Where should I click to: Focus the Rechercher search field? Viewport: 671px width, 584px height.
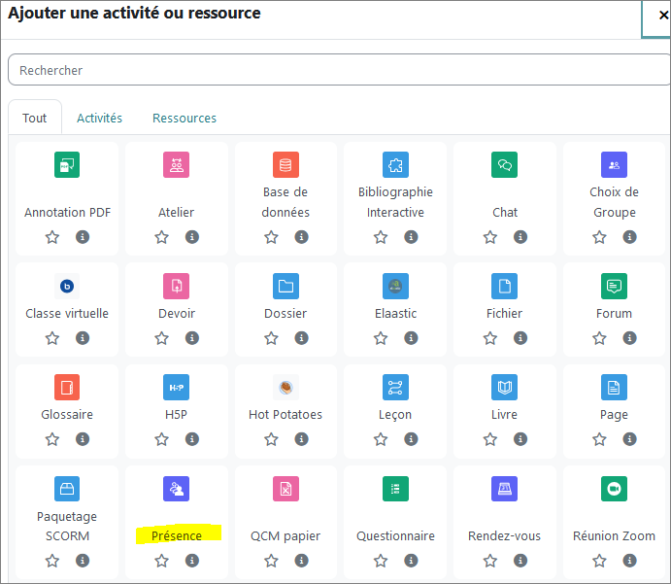339,70
